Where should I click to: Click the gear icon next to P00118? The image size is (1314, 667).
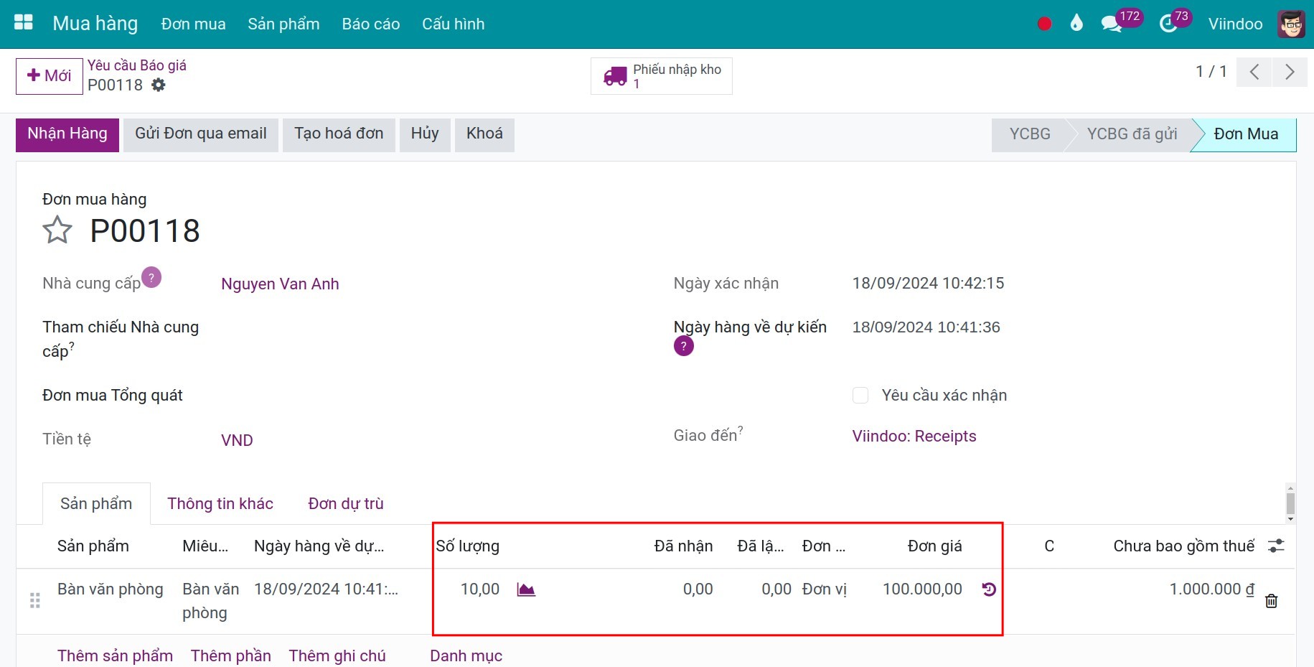point(159,85)
